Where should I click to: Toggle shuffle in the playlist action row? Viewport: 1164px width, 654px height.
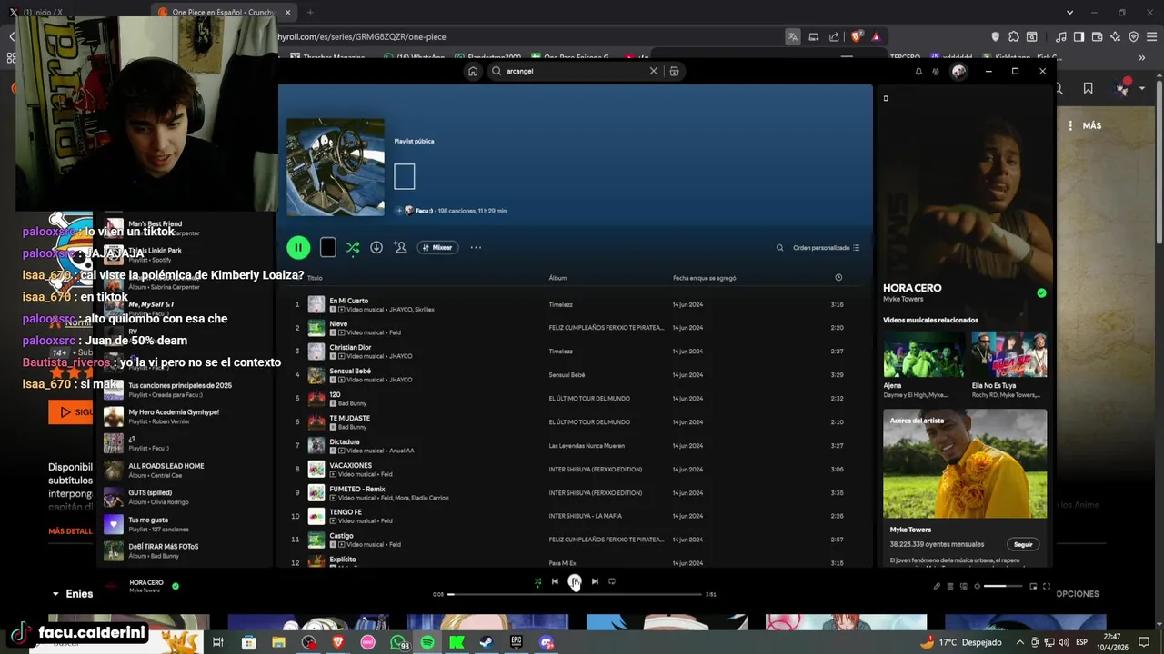353,247
